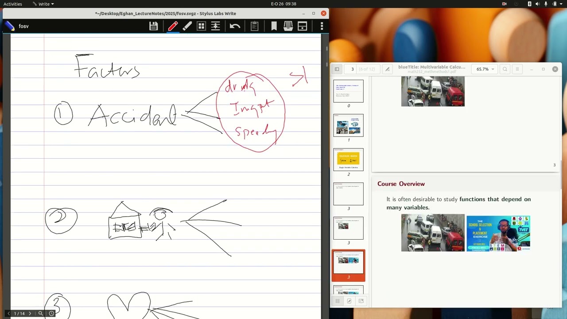Click the traffic photo on lower slide
The height and width of the screenshot is (319, 567).
point(433,233)
